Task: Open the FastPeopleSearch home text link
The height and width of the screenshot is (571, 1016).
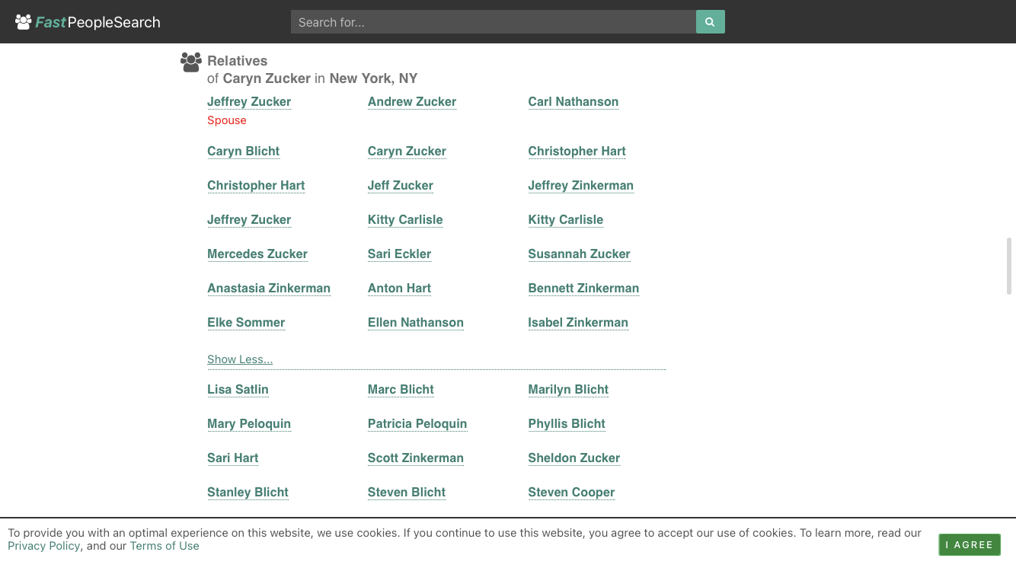Action: [97, 22]
